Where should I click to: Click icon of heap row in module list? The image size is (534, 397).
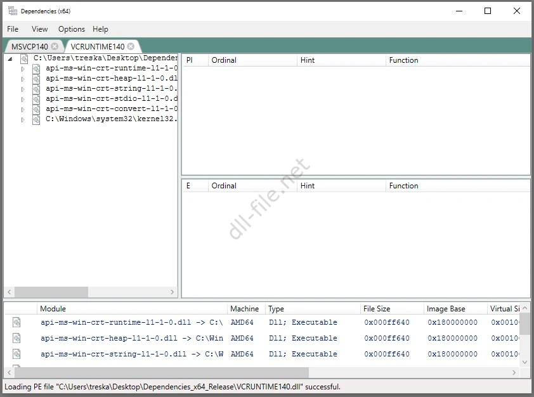click(16, 338)
